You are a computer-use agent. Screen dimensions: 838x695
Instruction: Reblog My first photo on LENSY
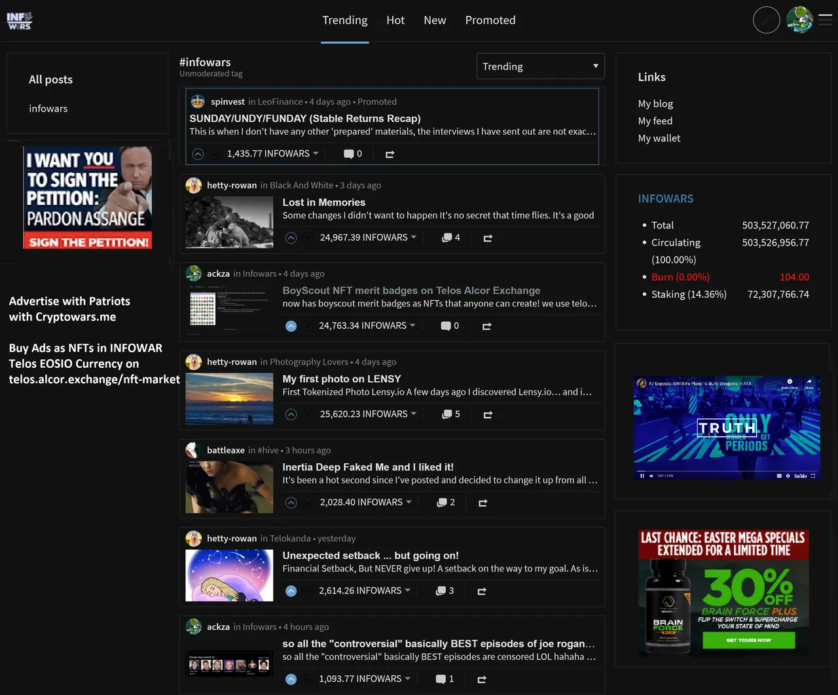pyautogui.click(x=488, y=415)
